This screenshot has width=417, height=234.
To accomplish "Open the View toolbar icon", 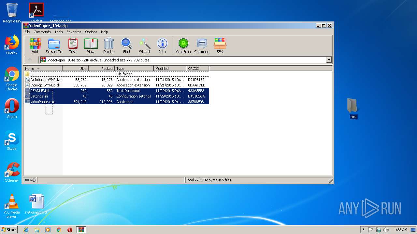I will point(91,45).
